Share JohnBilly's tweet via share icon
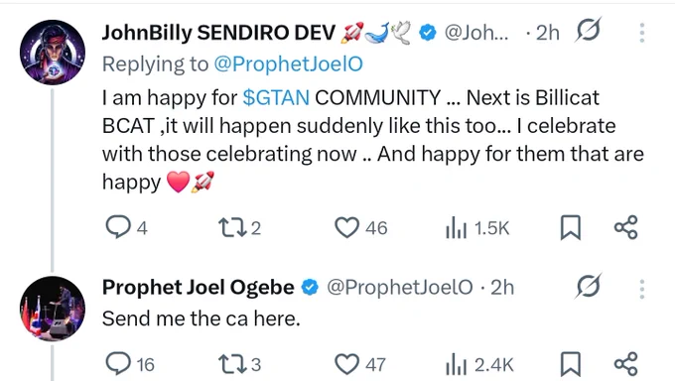 point(625,227)
